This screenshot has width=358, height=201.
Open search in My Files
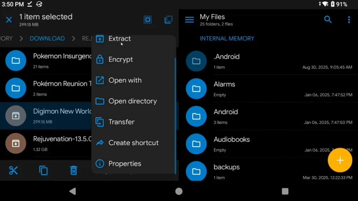click(x=328, y=20)
